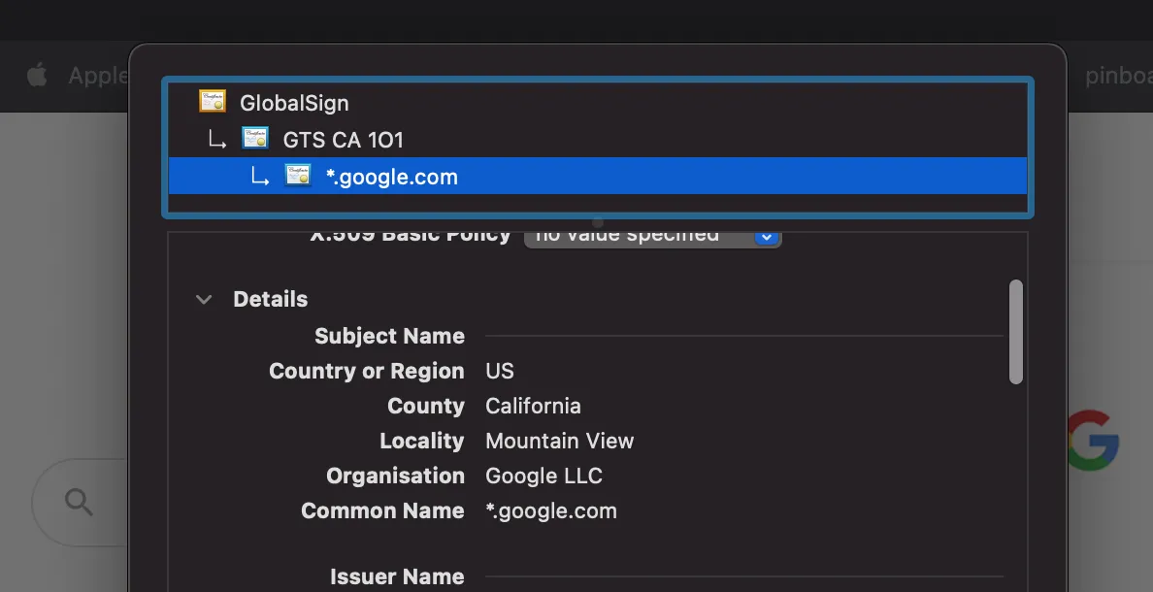This screenshot has width=1153, height=592.
Task: Click the County value California
Action: (x=533, y=406)
